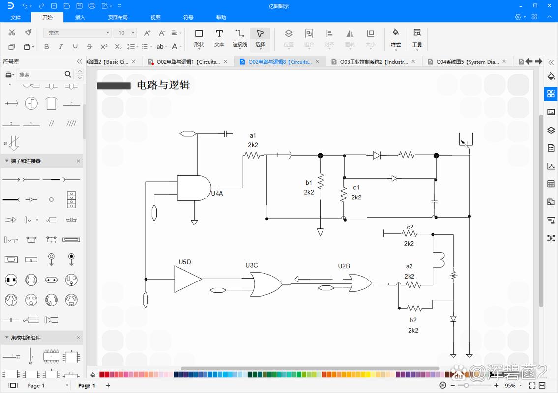
Task: Click the Redo arrow in title bar
Action: pos(41,6)
